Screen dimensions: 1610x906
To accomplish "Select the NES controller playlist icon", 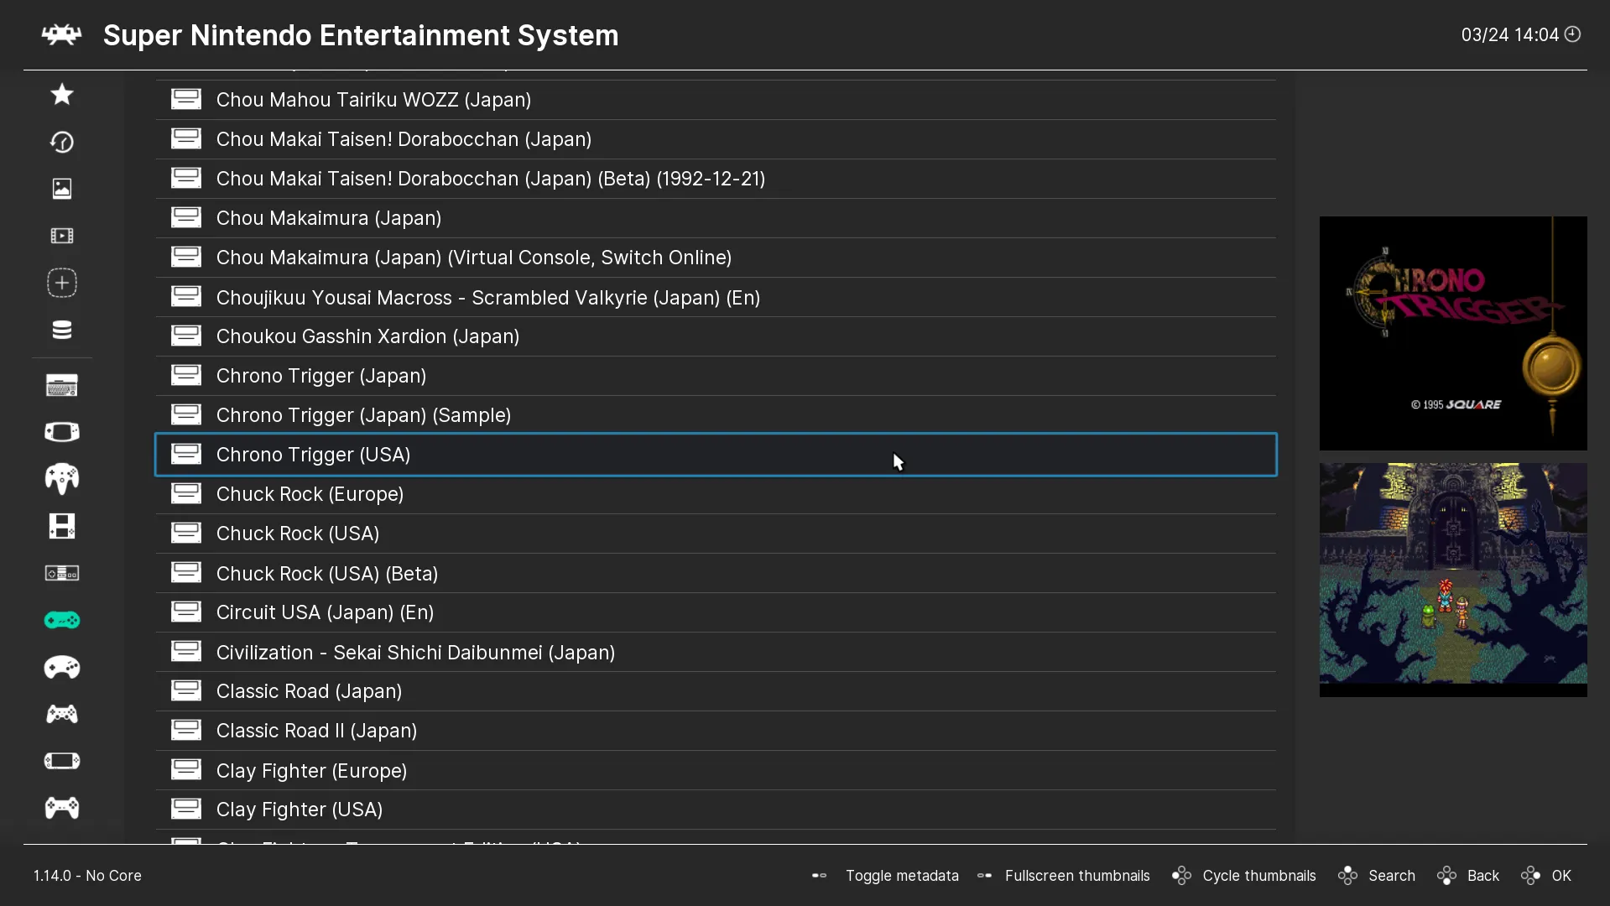I will (x=62, y=573).
